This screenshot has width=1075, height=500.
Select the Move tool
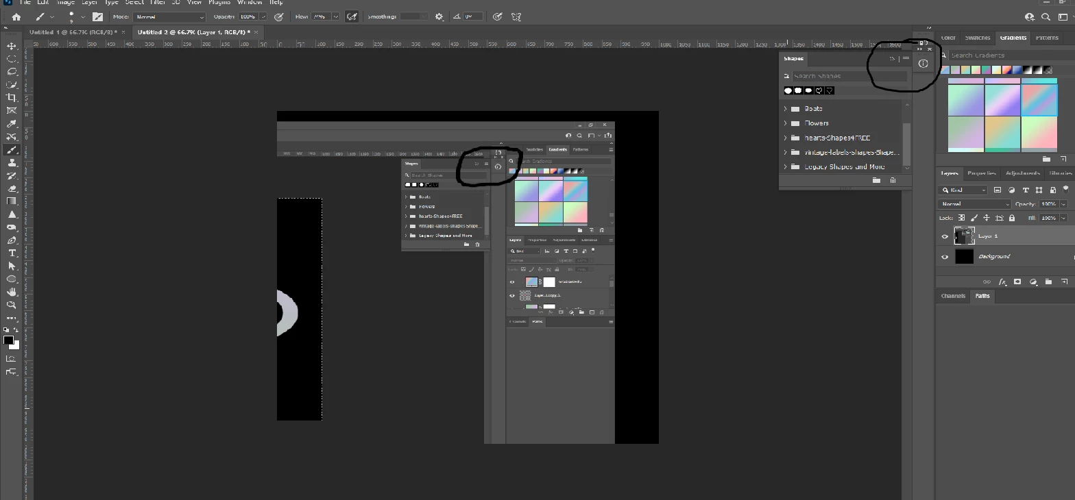(x=12, y=46)
